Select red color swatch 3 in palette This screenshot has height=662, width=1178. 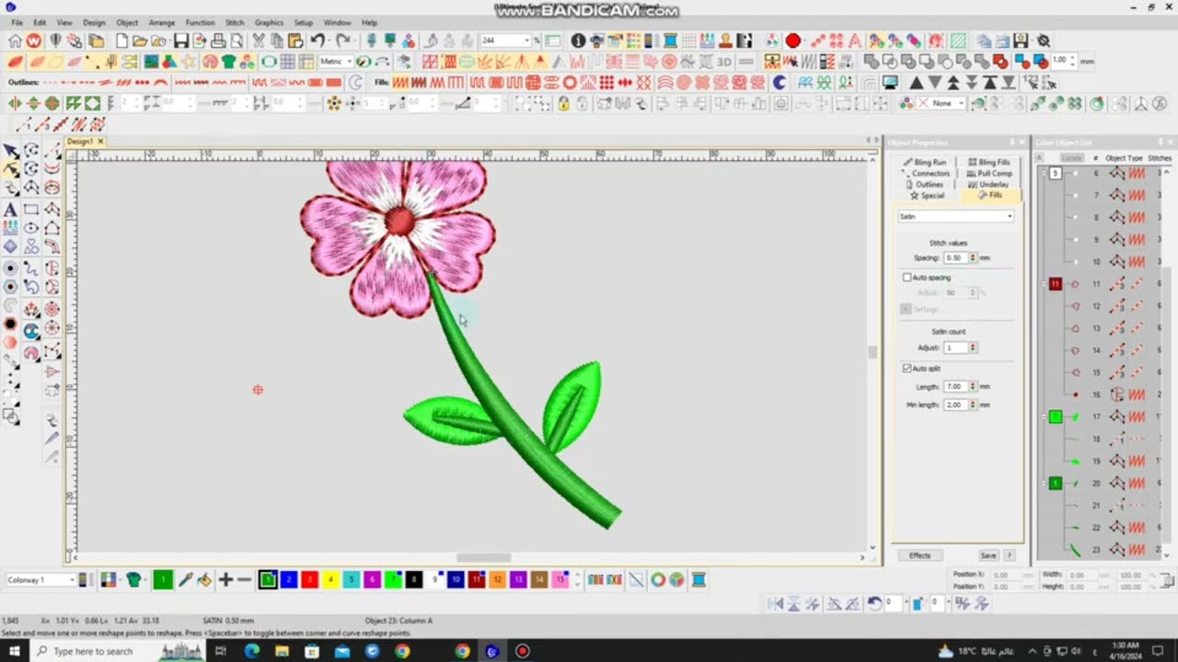click(309, 579)
